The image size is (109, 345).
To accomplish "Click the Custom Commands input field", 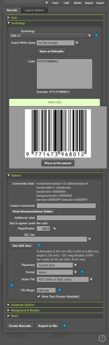I will point(66,206).
